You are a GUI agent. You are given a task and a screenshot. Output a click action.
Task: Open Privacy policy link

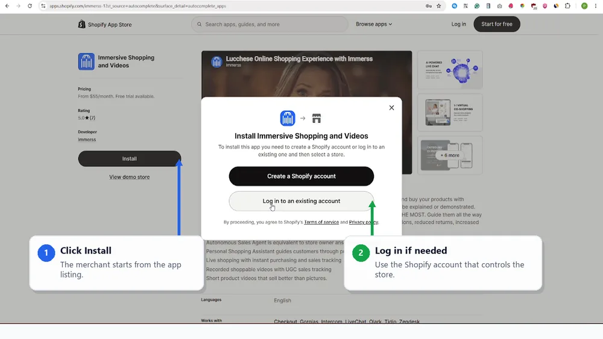(364, 222)
